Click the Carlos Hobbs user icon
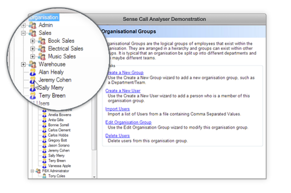The width and height of the screenshot is (291, 193). click(x=44, y=136)
